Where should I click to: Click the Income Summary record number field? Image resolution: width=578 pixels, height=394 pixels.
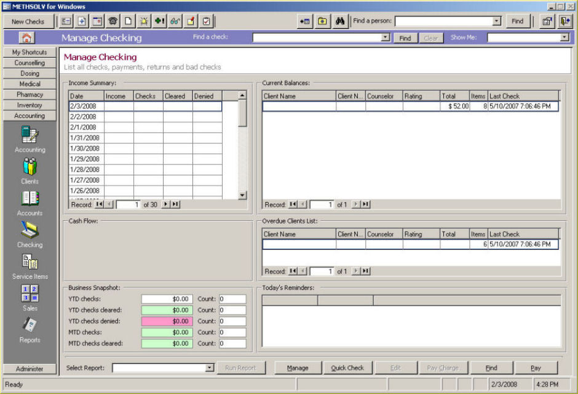129,204
